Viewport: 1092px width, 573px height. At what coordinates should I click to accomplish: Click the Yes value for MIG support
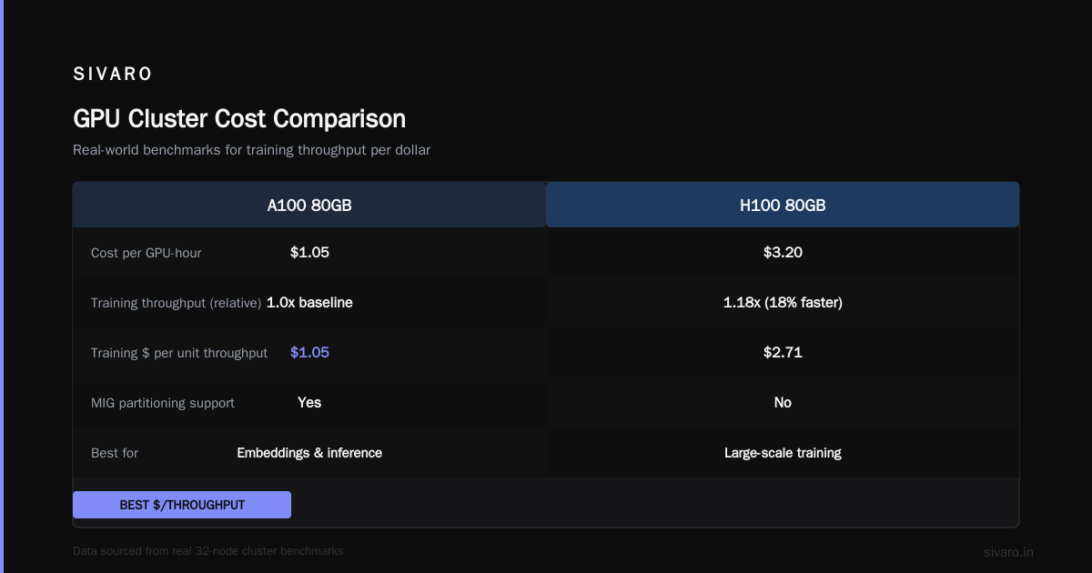pos(309,403)
